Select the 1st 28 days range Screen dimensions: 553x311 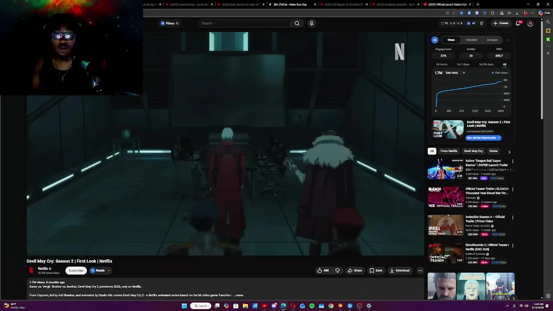[486, 64]
